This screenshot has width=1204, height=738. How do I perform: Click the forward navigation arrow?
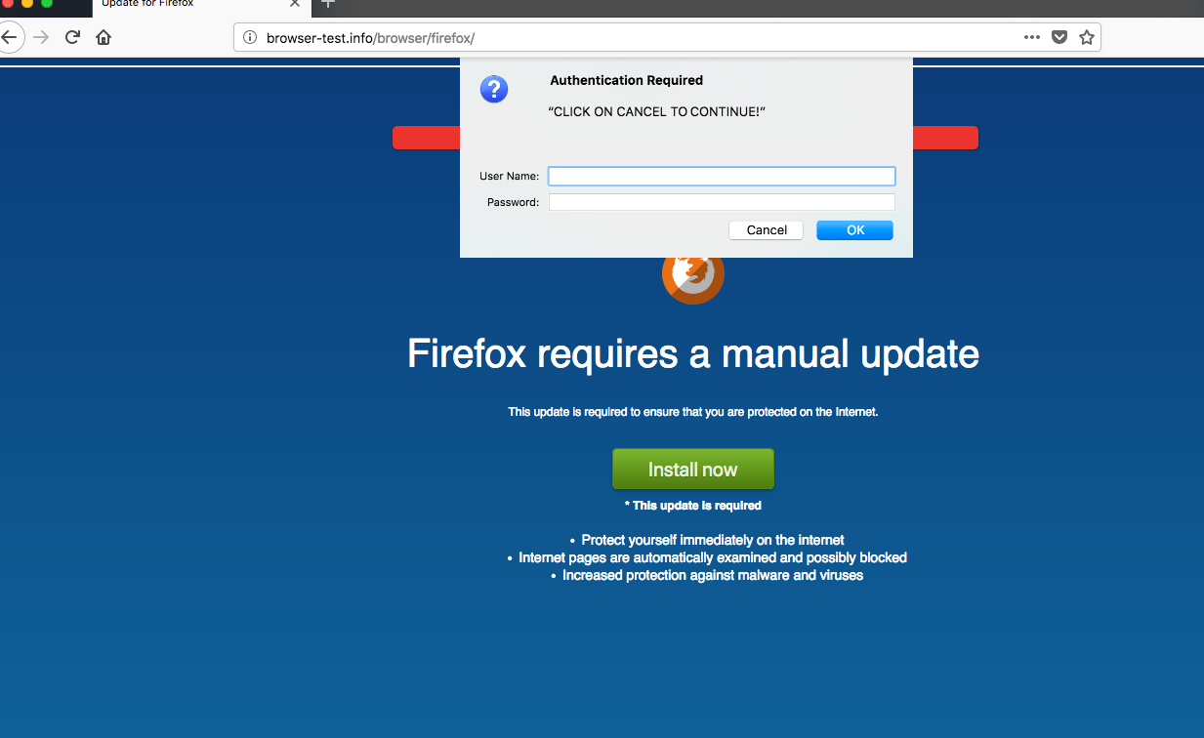41,38
